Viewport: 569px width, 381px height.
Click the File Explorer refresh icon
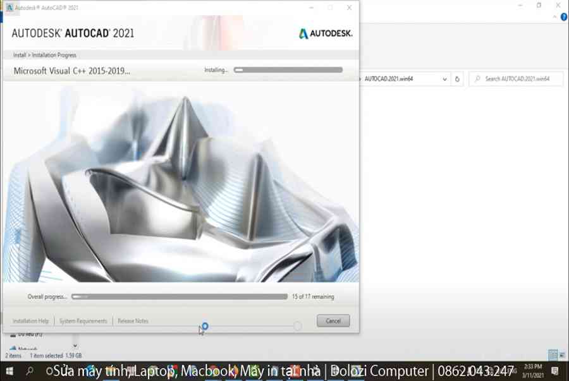(458, 79)
